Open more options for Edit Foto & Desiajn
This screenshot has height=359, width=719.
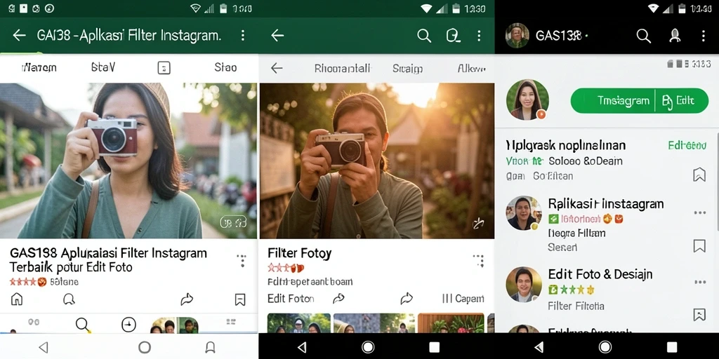coord(700,282)
